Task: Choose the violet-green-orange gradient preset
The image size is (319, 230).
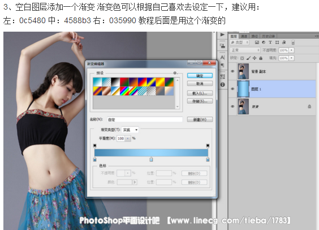Action: (x=169, y=82)
